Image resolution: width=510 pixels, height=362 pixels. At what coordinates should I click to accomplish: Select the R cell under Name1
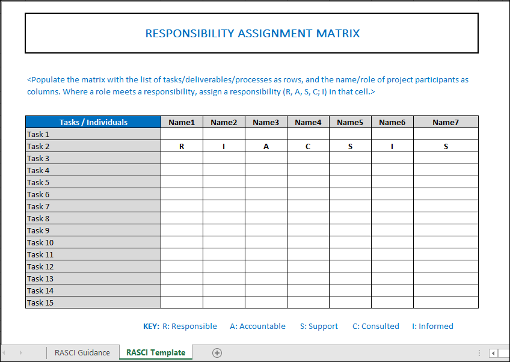(x=182, y=146)
